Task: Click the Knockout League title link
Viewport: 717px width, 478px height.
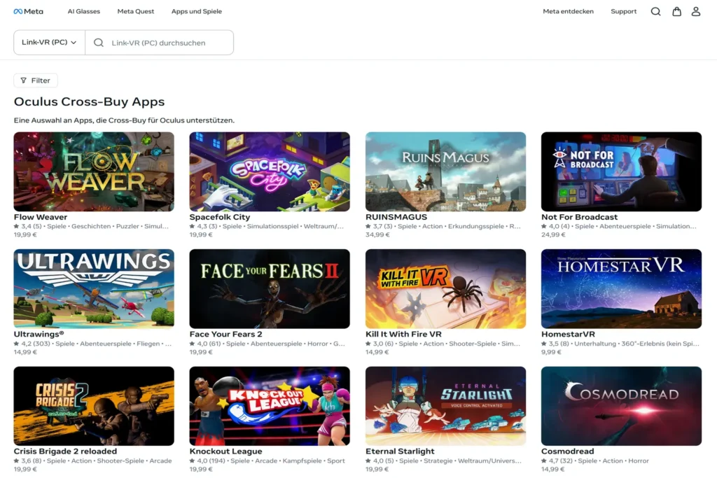Action: point(226,451)
